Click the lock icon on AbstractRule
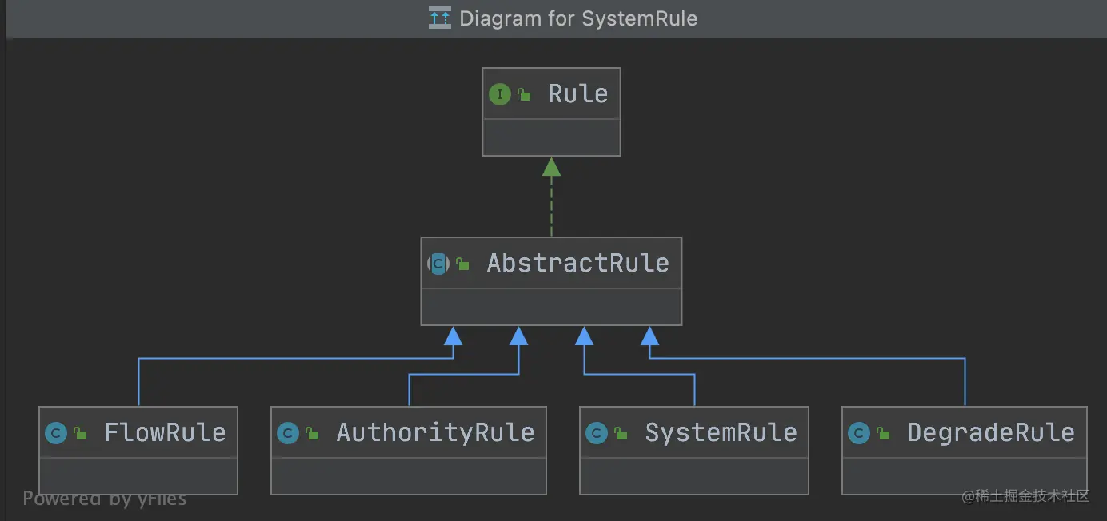 click(x=462, y=264)
